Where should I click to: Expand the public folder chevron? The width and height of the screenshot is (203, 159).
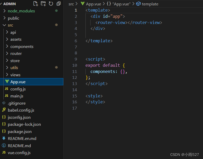tap(4, 18)
